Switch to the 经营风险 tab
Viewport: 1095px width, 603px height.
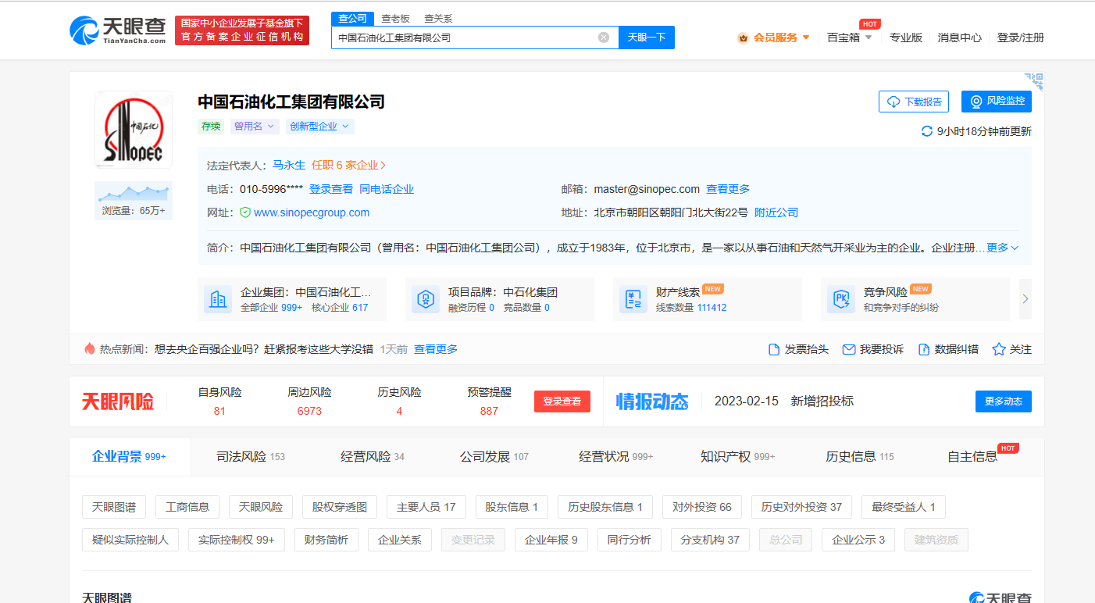click(x=373, y=456)
